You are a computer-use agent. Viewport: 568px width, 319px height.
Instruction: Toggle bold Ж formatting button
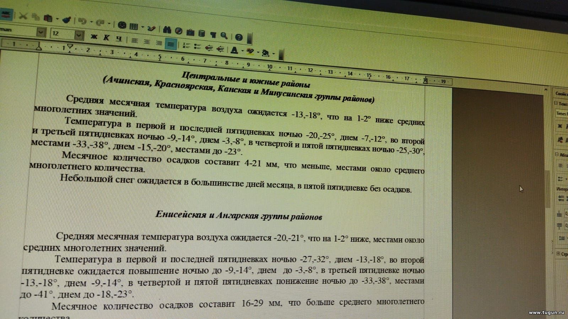tap(94, 37)
